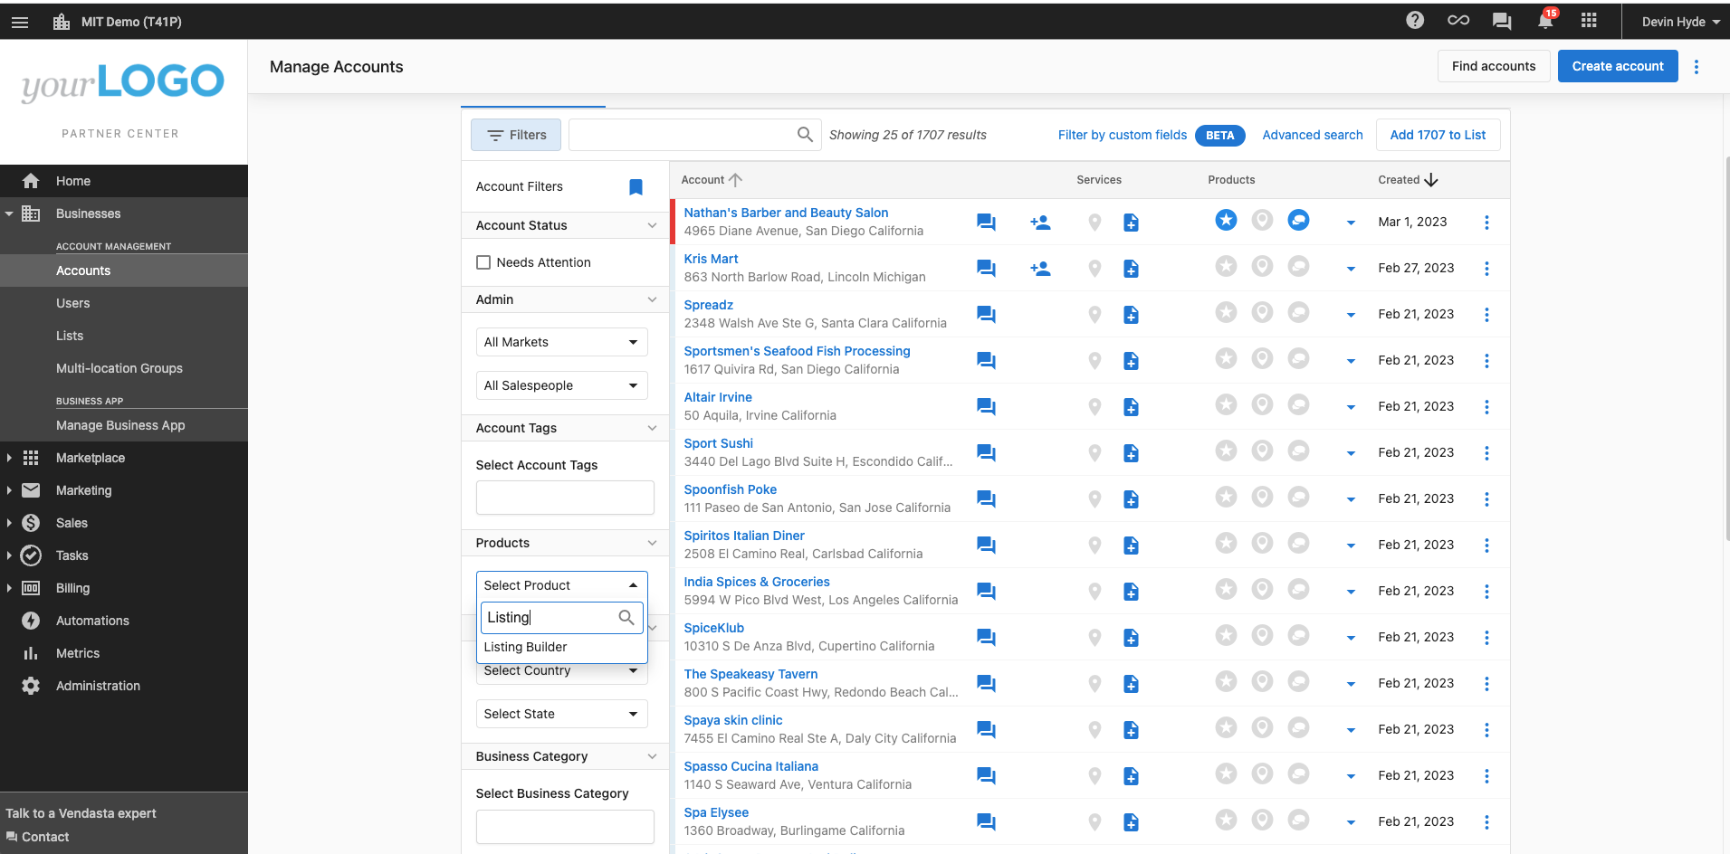Image resolution: width=1730 pixels, height=854 pixels.
Task: Open the page kebab menu beside Create account
Action: point(1697,66)
